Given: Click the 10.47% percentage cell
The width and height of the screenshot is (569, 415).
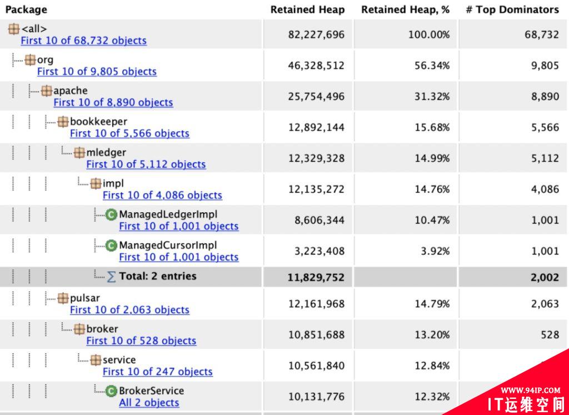Looking at the screenshot, I should [x=432, y=221].
